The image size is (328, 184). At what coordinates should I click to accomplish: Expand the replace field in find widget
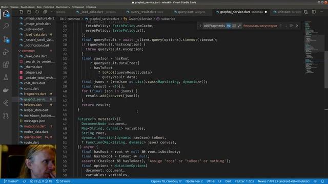click(200, 26)
